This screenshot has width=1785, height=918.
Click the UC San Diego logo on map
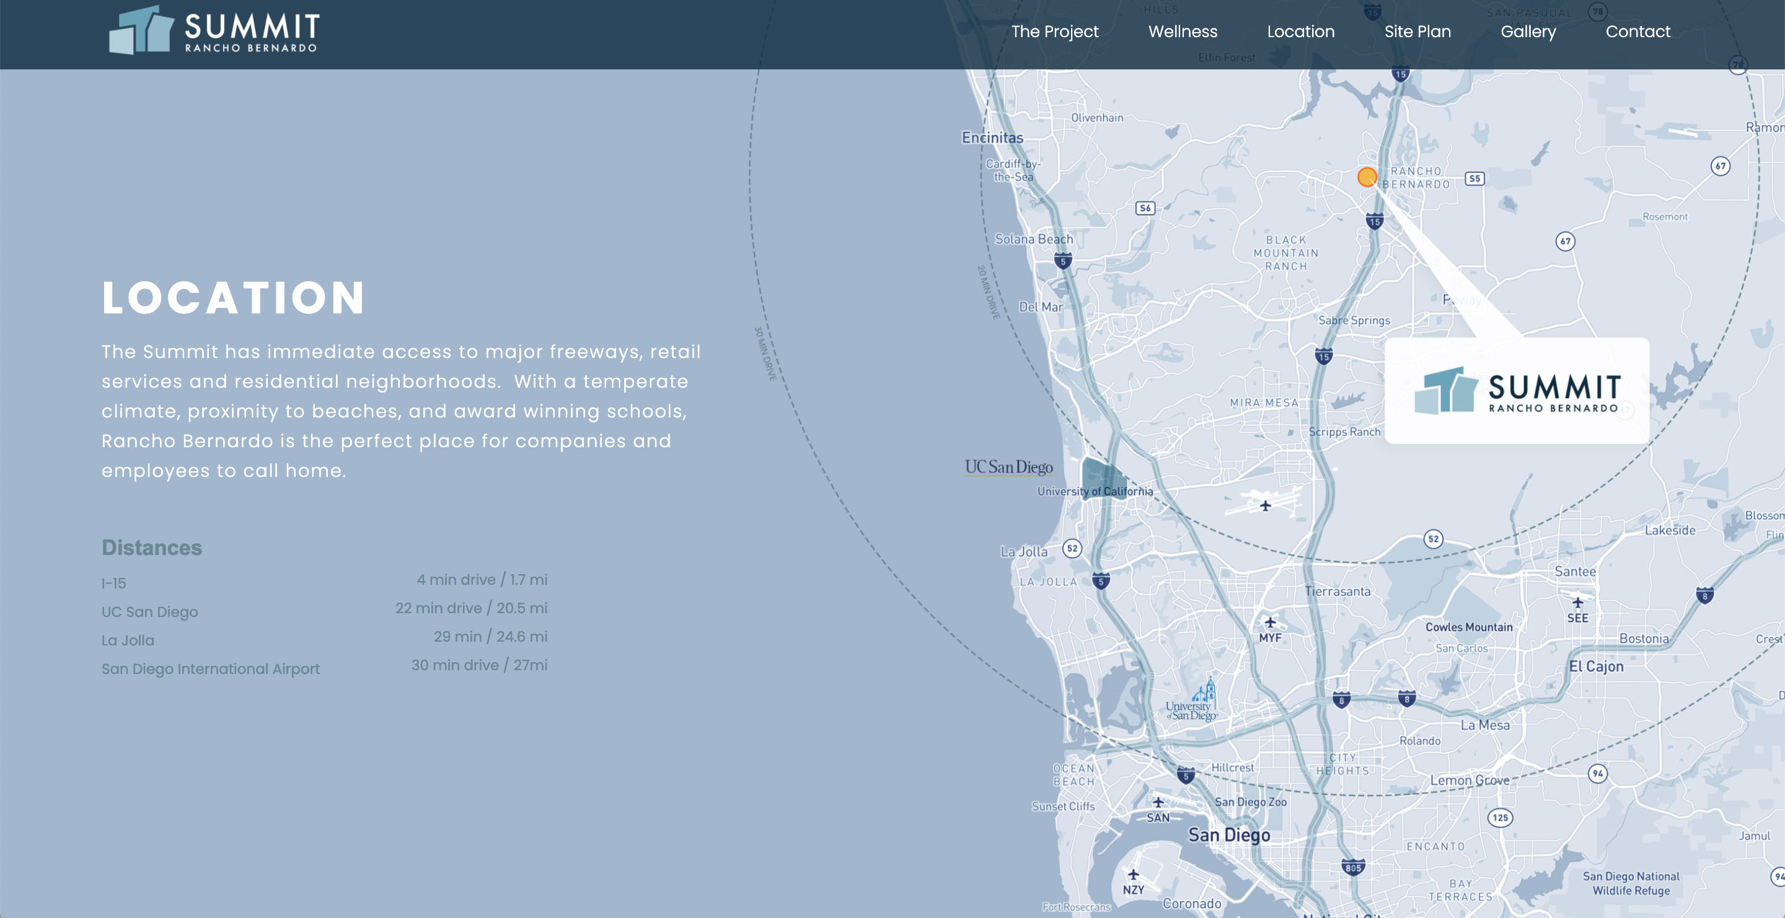(x=1008, y=468)
